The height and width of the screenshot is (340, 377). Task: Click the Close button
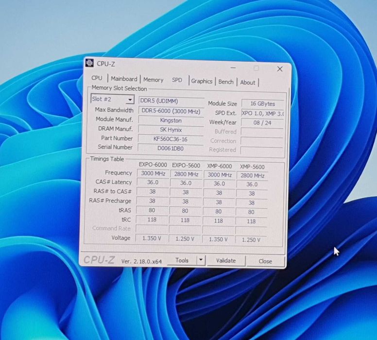265,261
